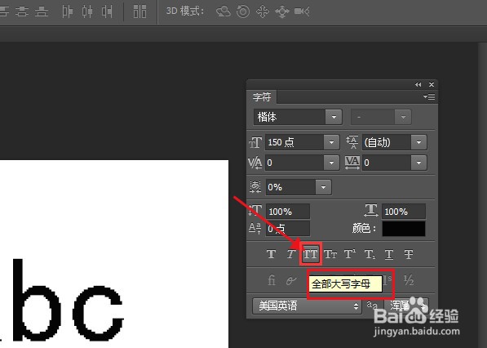Switch to the 字符 panel tab
Image resolution: width=487 pixels, height=348 pixels.
(262, 97)
